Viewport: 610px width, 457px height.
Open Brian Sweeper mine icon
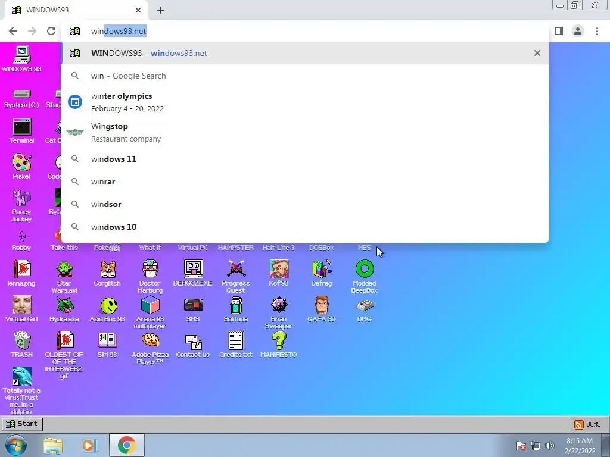click(279, 312)
